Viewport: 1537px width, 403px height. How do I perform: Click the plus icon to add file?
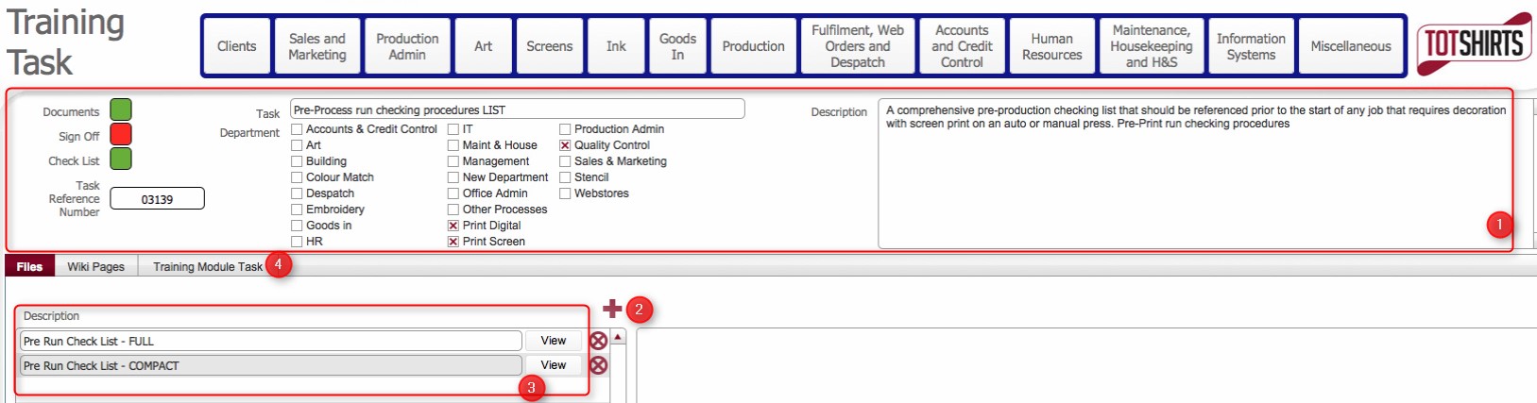click(x=612, y=309)
